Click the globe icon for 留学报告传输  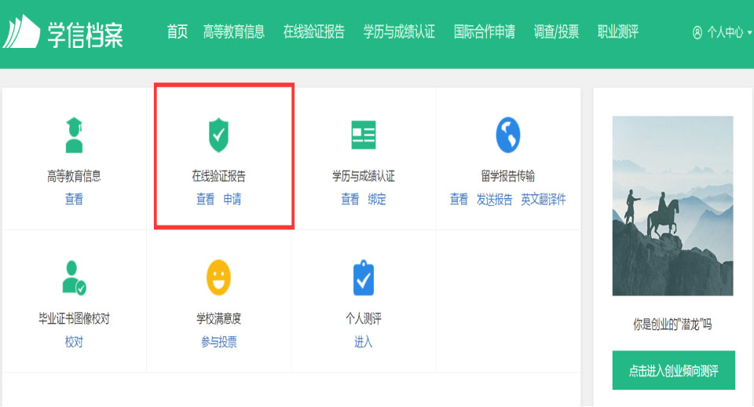click(508, 135)
